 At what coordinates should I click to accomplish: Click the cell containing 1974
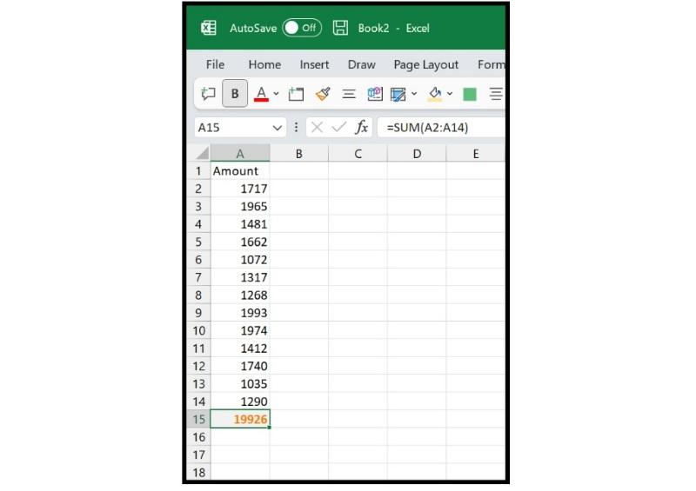(240, 330)
